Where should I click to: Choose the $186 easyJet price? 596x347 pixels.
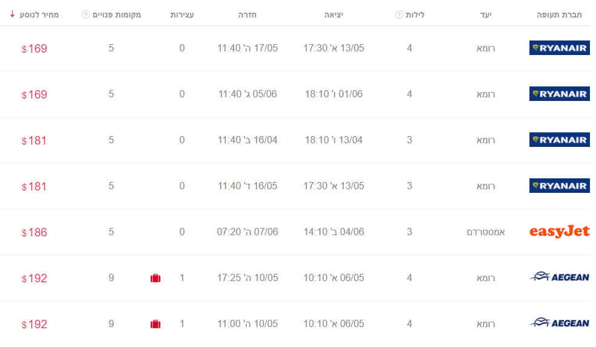tap(34, 232)
